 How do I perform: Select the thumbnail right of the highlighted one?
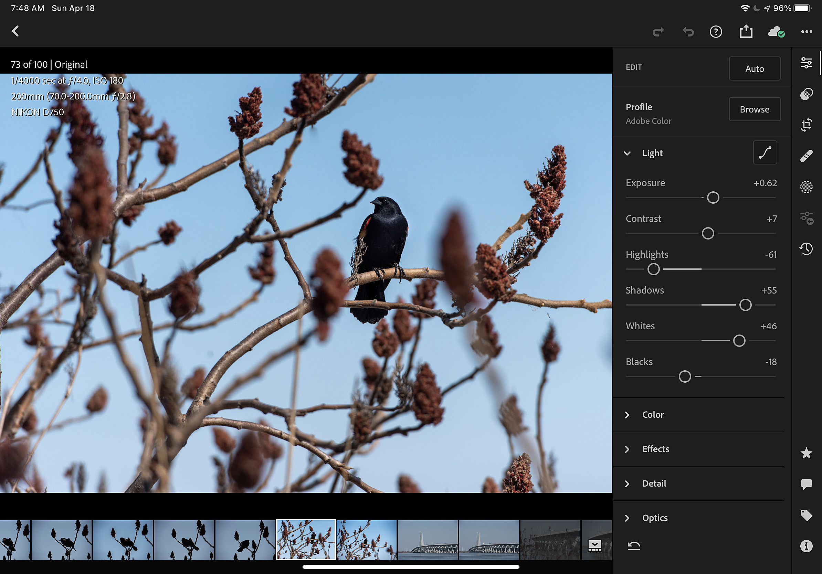pos(366,540)
